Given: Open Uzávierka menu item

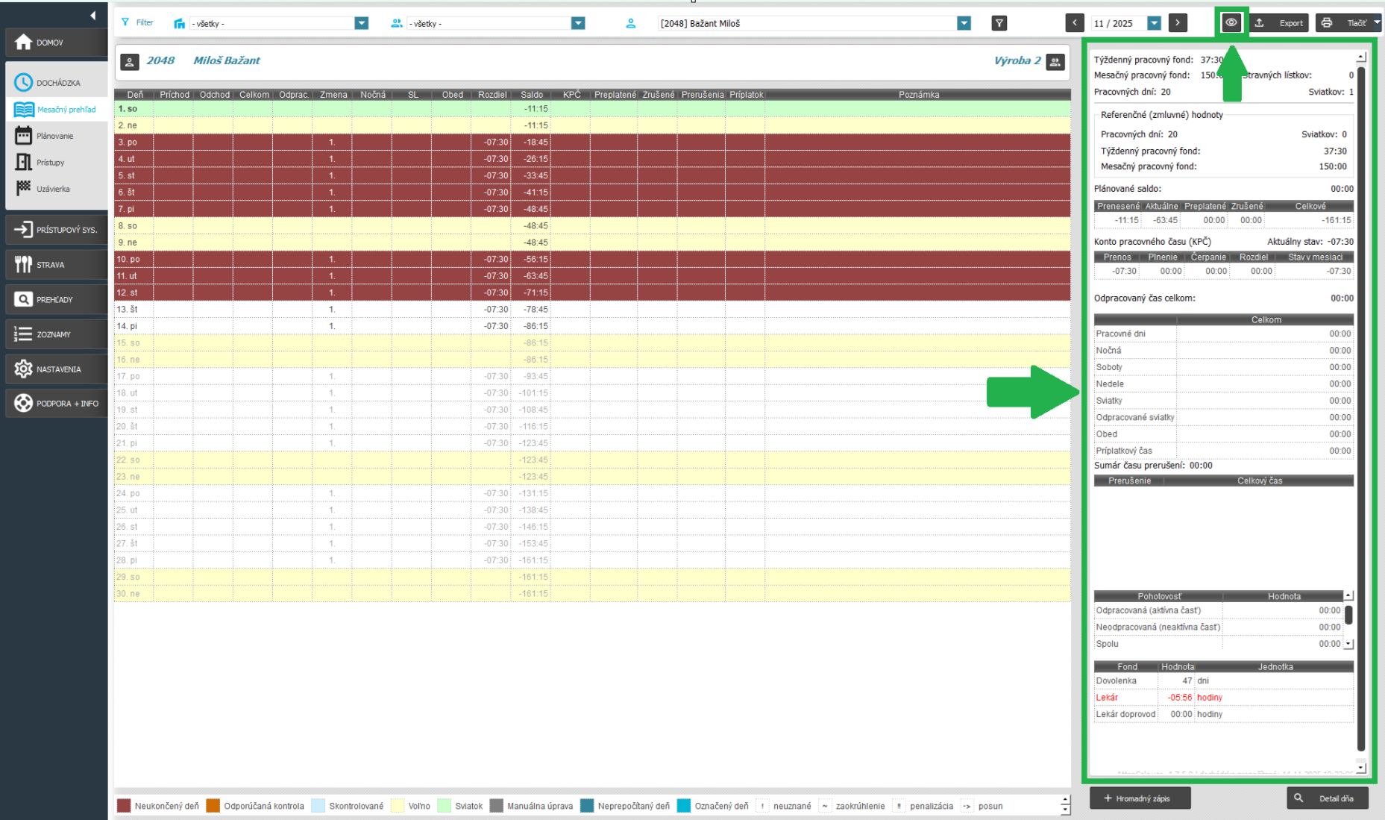Looking at the screenshot, I should (x=52, y=190).
